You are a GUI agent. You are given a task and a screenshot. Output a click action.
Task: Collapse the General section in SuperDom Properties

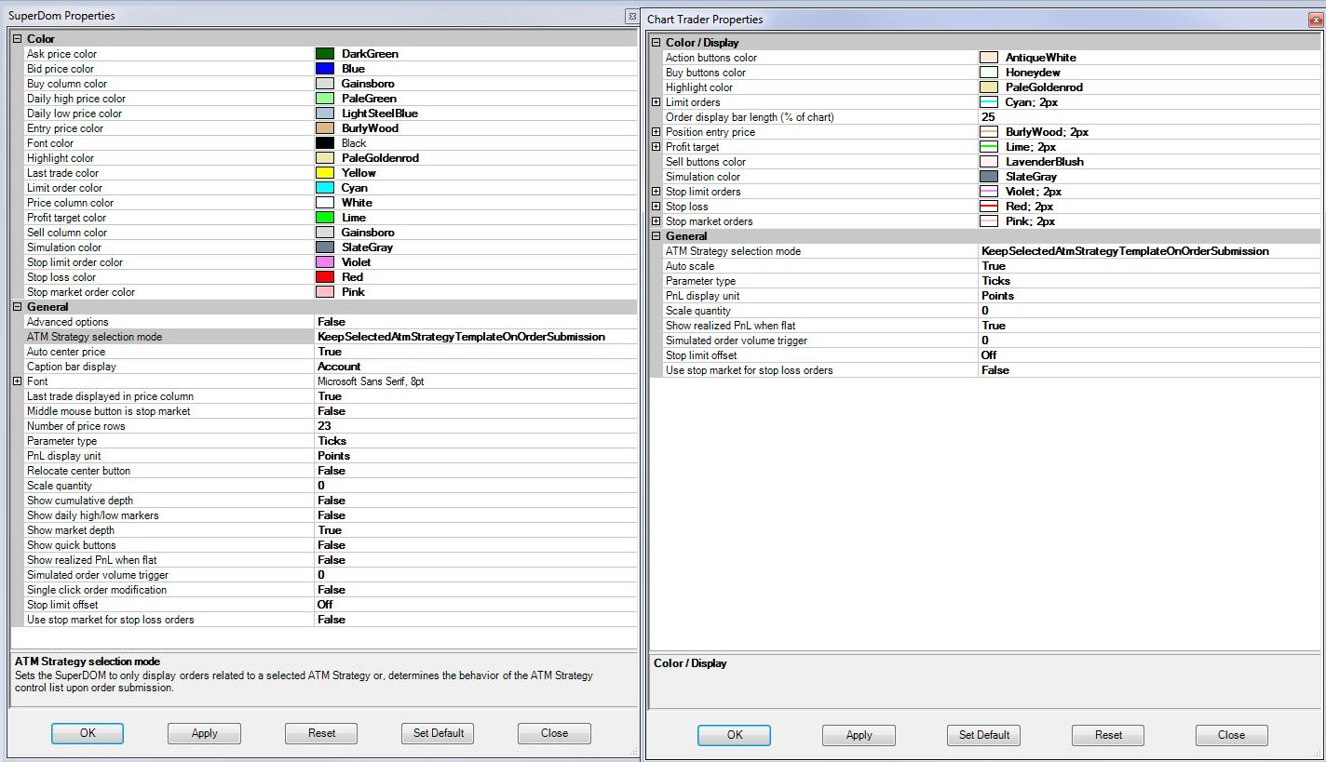[x=18, y=307]
